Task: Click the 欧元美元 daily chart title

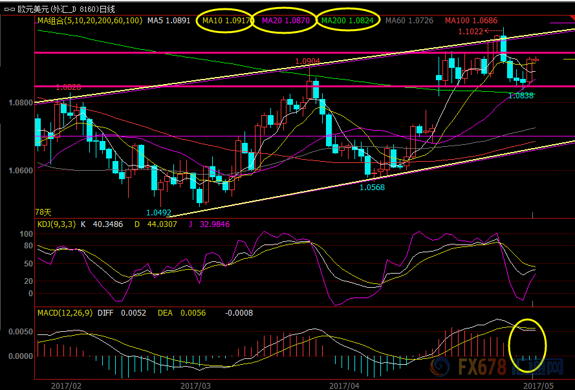Action: 66,8
